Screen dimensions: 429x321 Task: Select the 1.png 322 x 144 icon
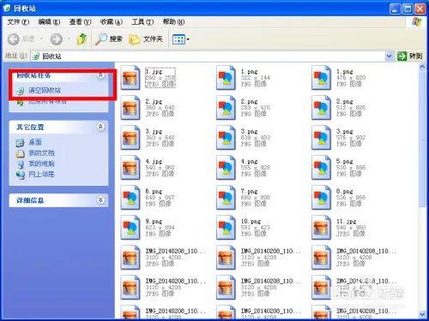pos(226,77)
